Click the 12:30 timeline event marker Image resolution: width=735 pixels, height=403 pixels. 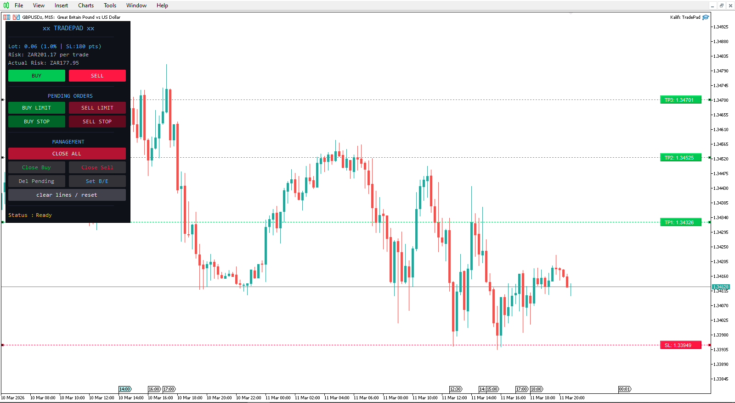coord(455,389)
